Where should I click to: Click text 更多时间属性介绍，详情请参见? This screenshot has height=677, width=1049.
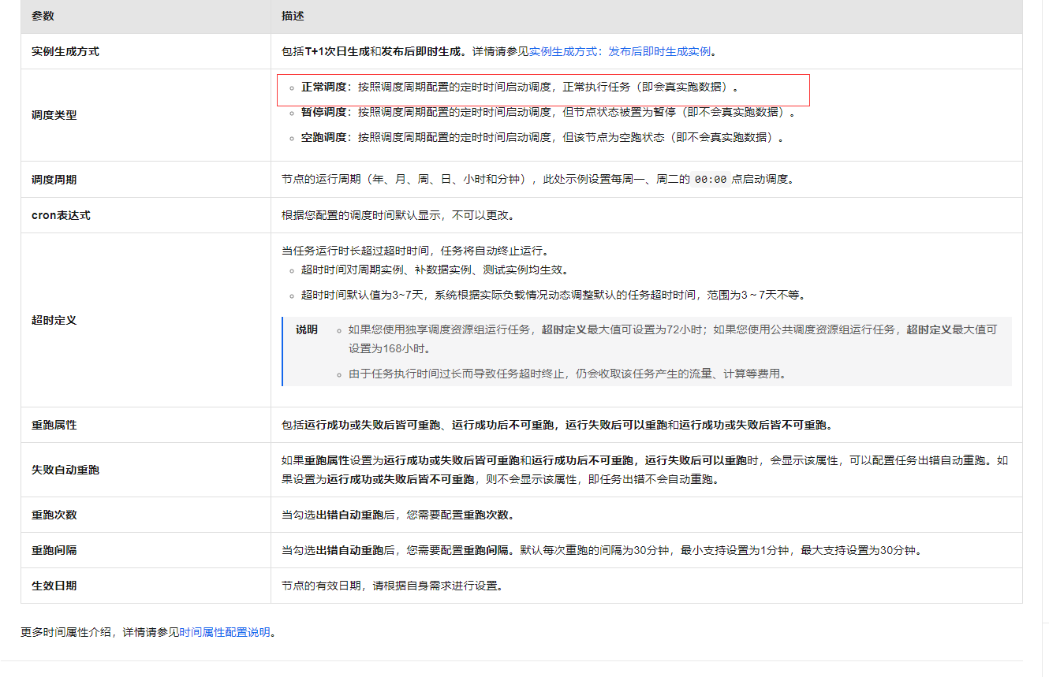click(100, 632)
